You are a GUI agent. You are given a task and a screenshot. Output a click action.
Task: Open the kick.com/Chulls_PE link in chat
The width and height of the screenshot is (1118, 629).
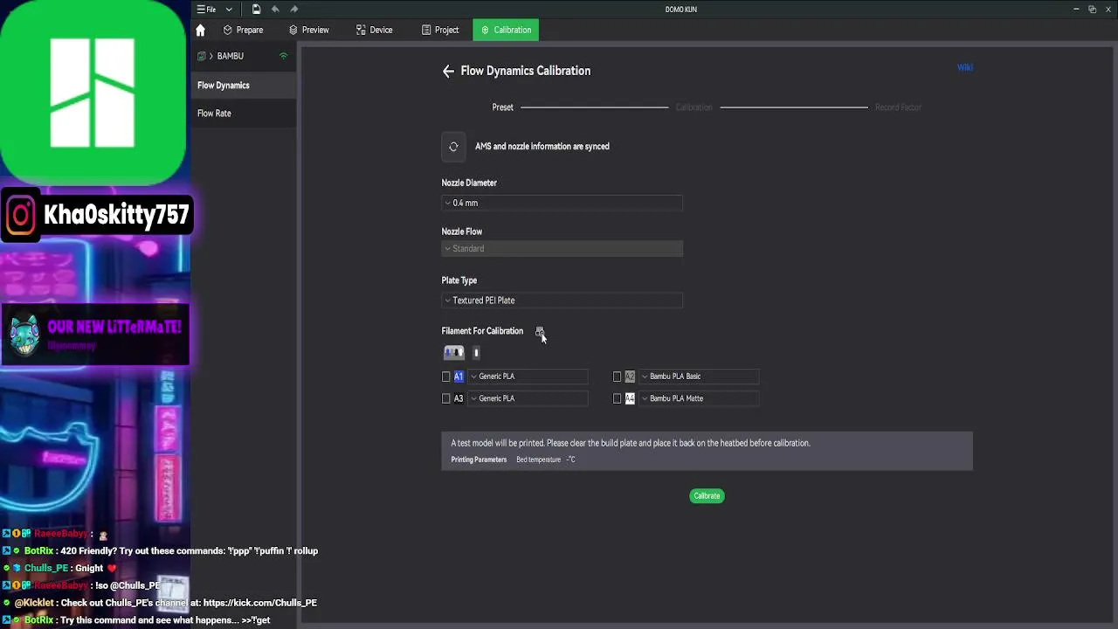259,603
